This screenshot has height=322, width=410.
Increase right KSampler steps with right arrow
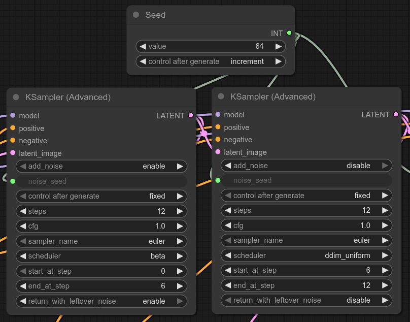click(x=385, y=210)
